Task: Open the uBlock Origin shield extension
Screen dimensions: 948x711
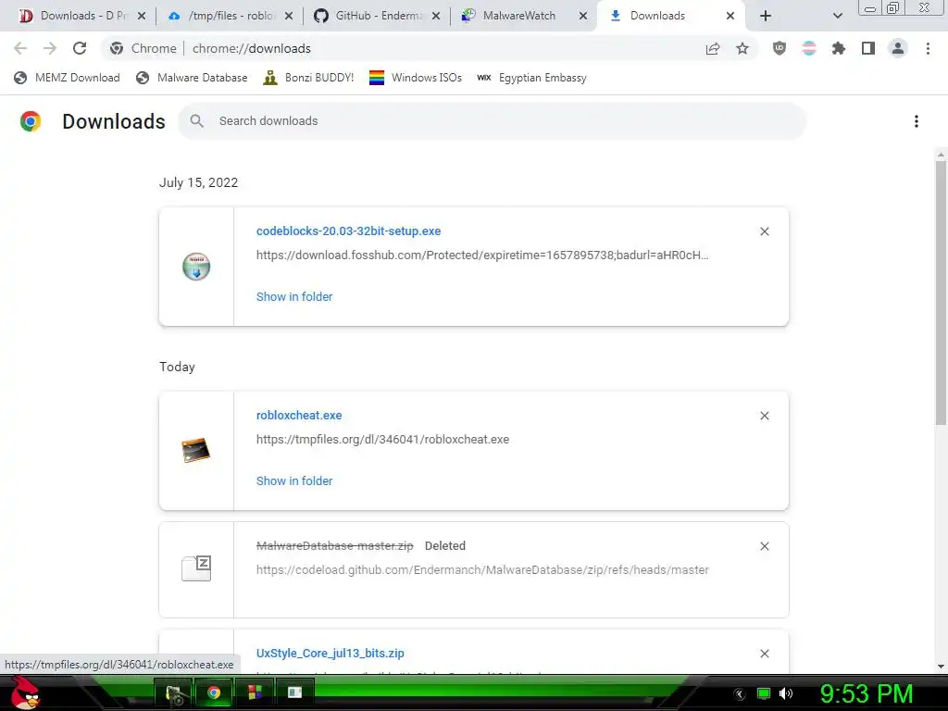Action: pos(780,48)
